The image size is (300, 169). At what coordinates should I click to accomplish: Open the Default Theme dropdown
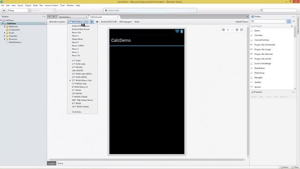tap(242, 22)
